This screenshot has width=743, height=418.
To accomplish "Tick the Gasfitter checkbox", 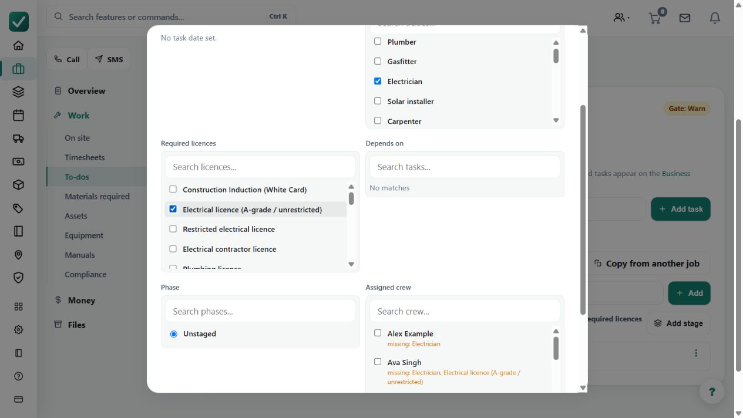I will tap(378, 61).
